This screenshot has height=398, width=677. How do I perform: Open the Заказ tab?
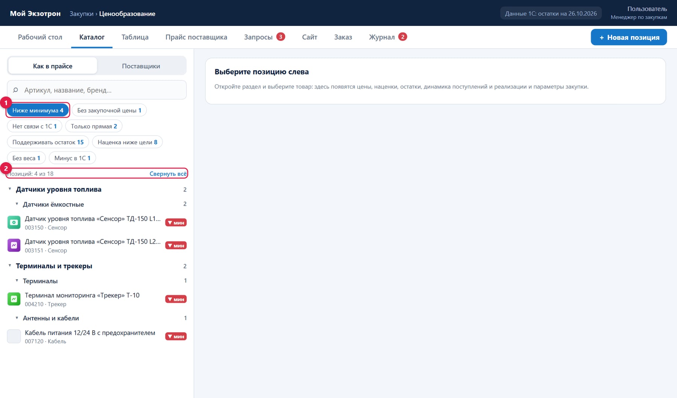click(x=343, y=37)
